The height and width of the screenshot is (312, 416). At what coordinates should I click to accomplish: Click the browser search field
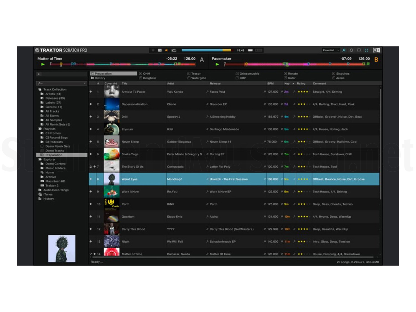62,83
